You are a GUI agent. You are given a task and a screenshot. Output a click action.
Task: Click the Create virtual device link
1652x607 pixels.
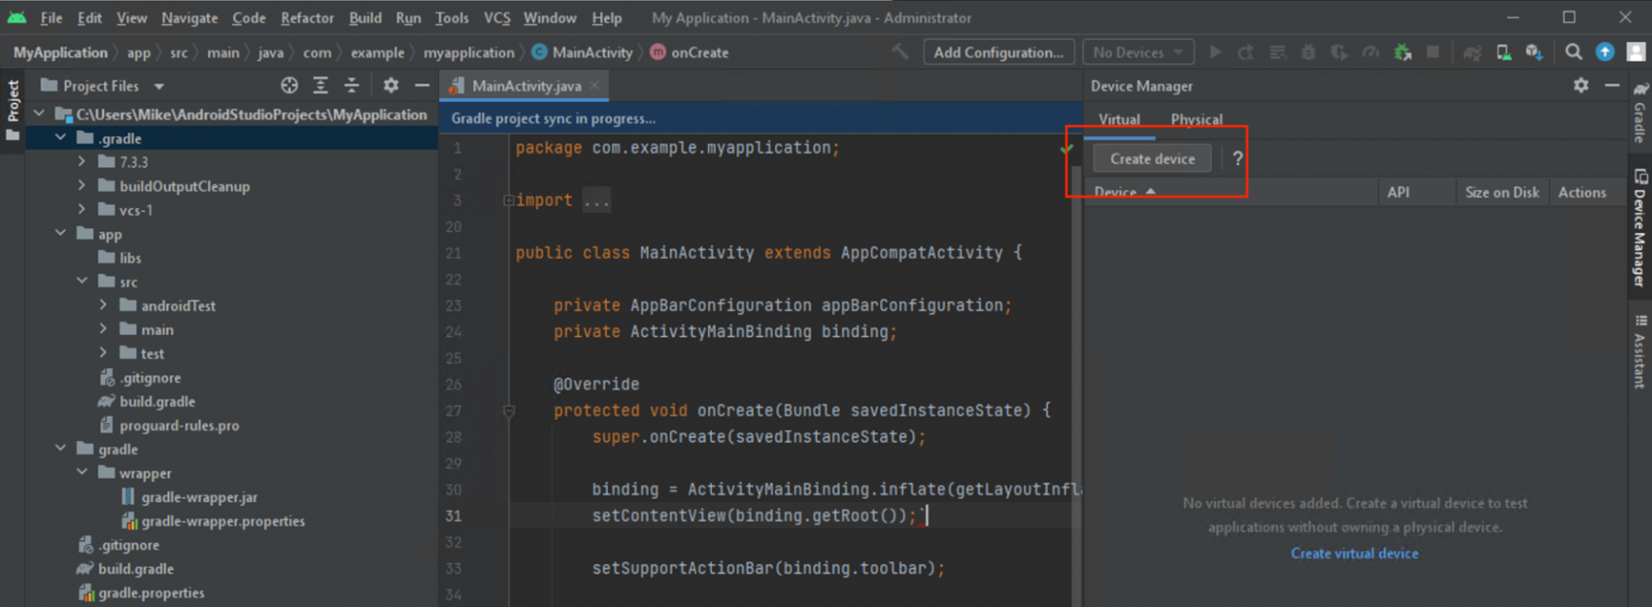[1354, 554]
